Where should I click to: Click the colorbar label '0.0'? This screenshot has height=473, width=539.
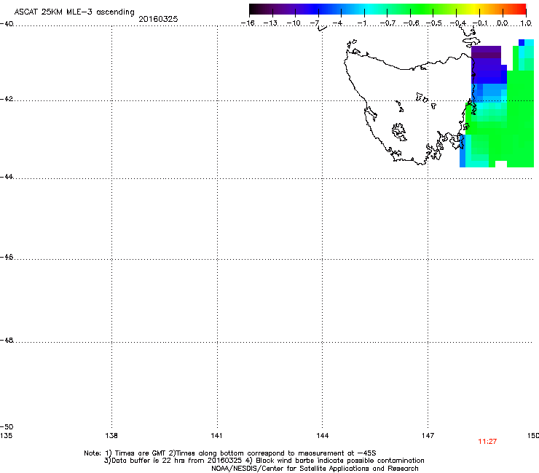[503, 23]
